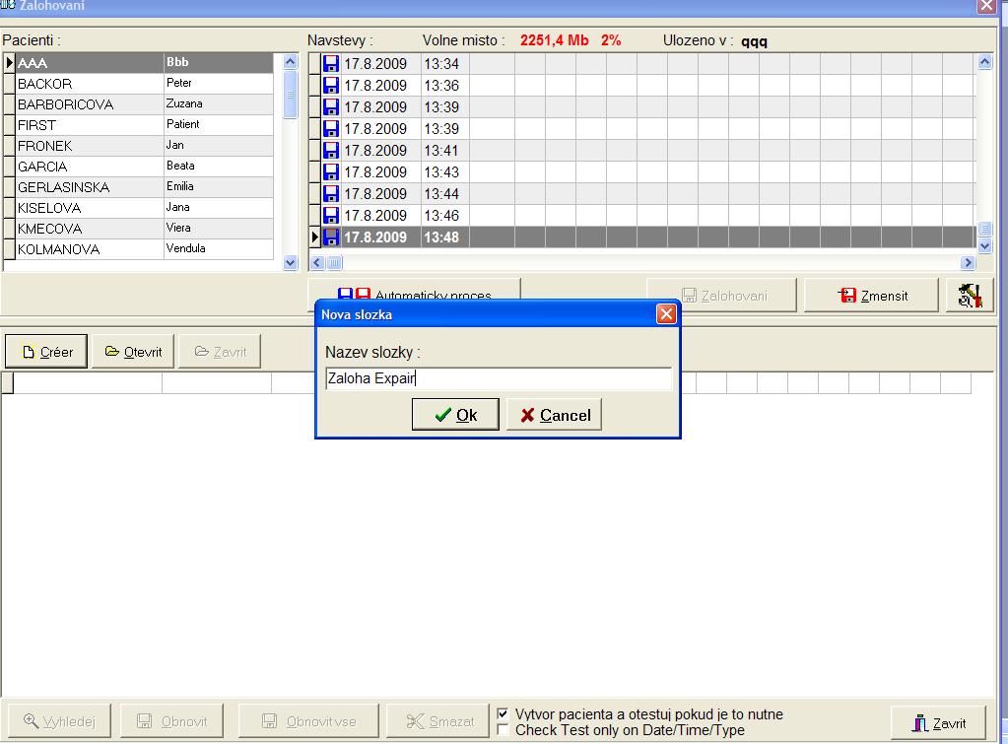Screen dimensions: 1008x744
Task: Open a backup with the Otevrit button
Action: tap(133, 352)
